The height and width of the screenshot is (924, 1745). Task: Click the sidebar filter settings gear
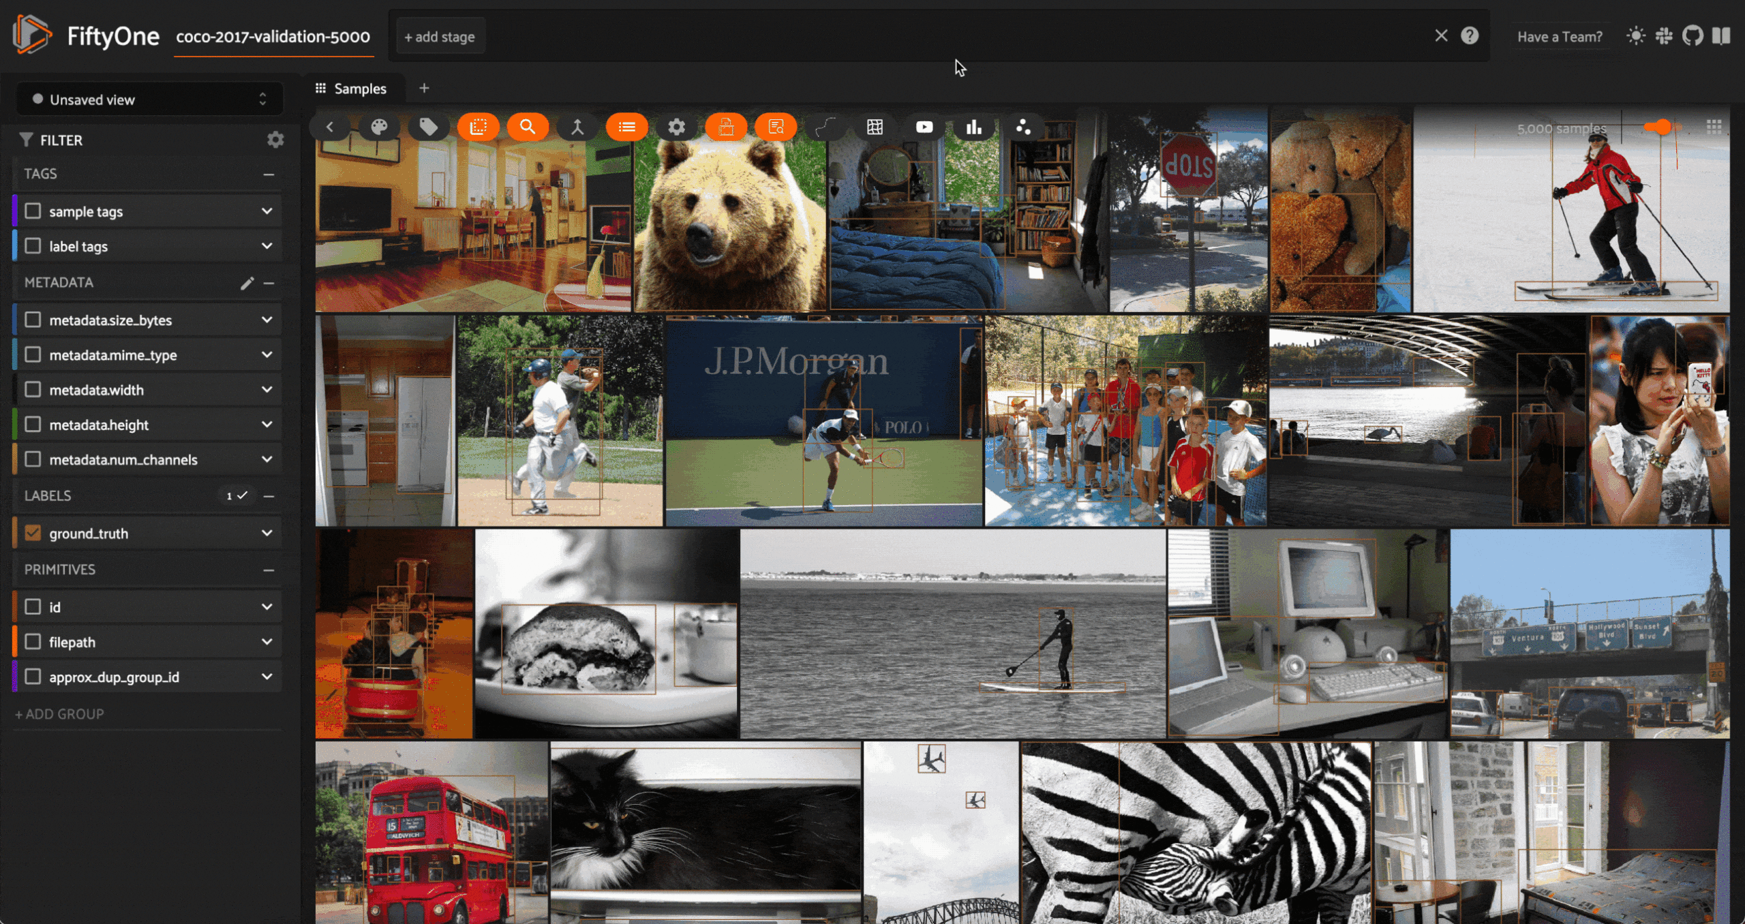tap(275, 140)
